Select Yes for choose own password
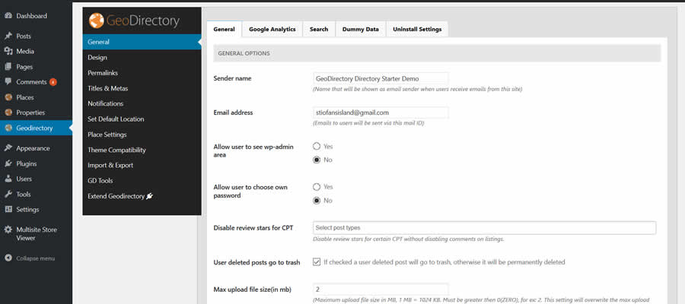 [317, 187]
